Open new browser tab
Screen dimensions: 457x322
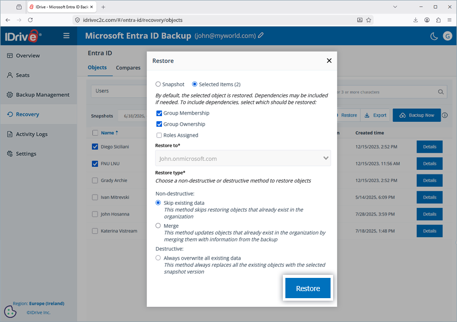click(x=103, y=7)
